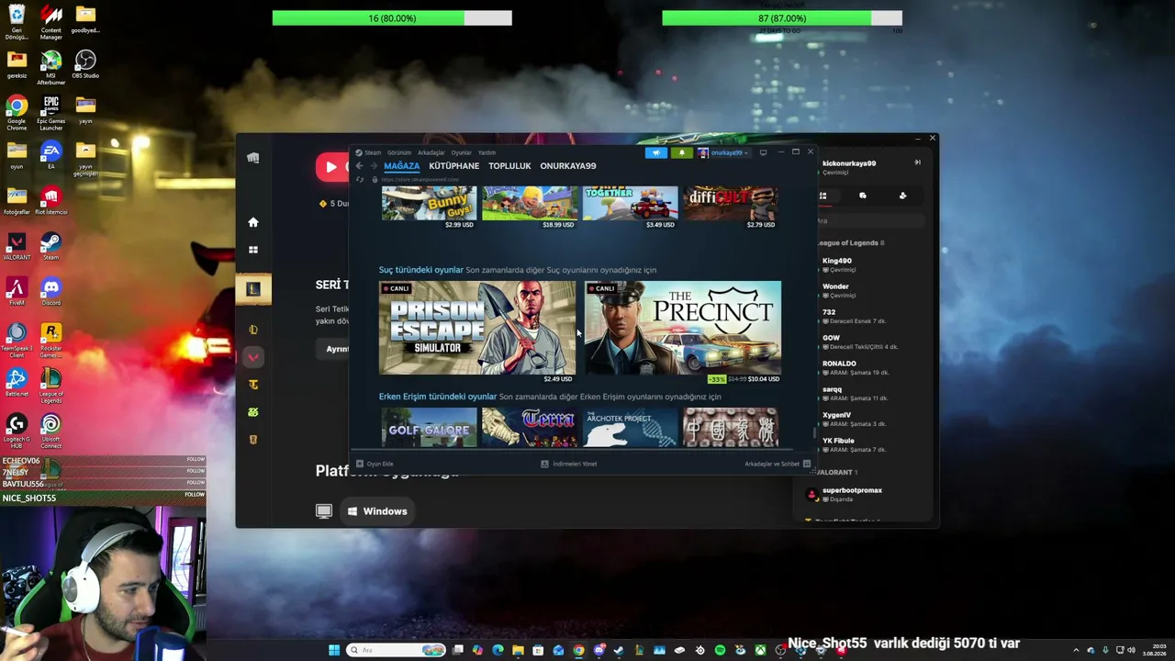Screen dimensions: 1175x661
Task: Open Battle.net desktop shortcut
Action: pyautogui.click(x=17, y=381)
